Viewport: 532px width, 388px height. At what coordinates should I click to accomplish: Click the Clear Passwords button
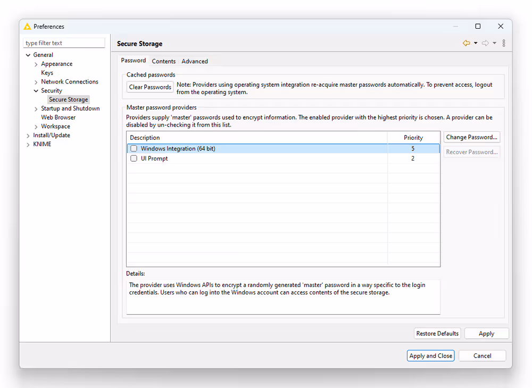point(149,87)
